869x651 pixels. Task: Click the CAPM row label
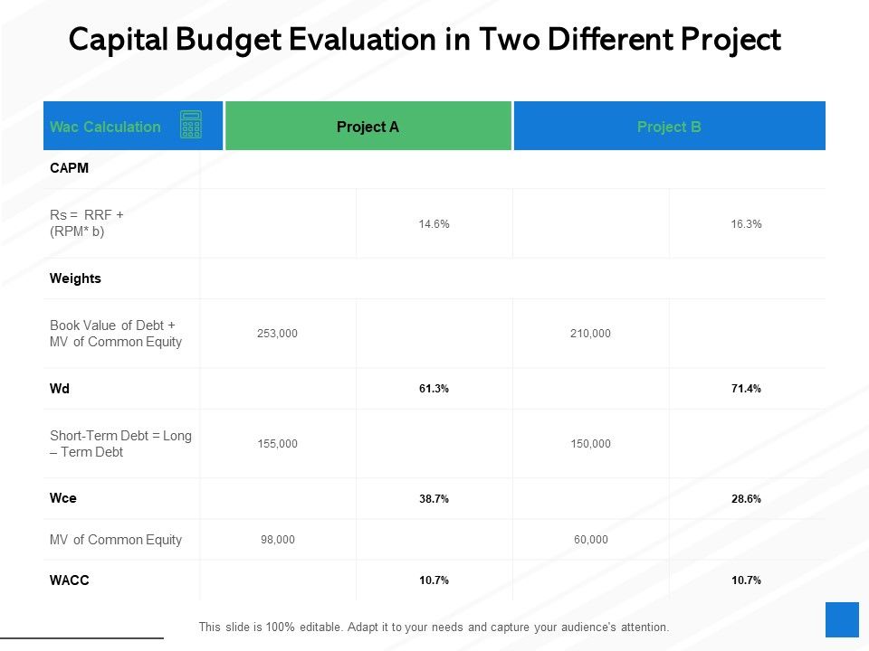70,168
